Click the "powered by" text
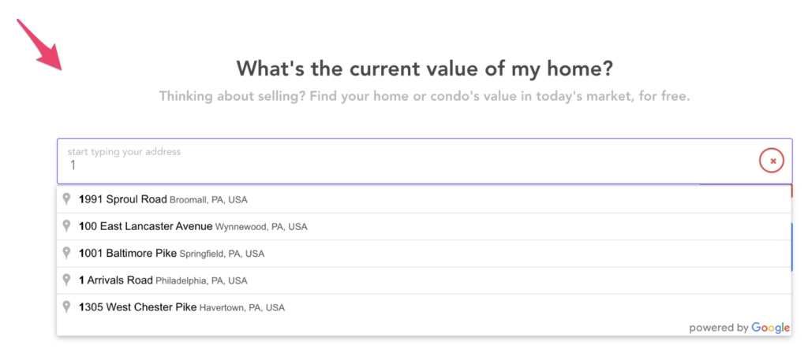Image resolution: width=808 pixels, height=360 pixels. tap(718, 328)
